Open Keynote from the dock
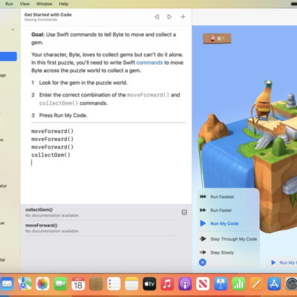 click(221, 284)
